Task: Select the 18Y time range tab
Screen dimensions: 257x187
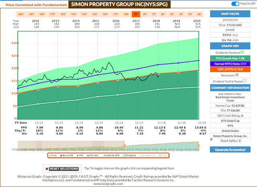Action: point(42,14)
